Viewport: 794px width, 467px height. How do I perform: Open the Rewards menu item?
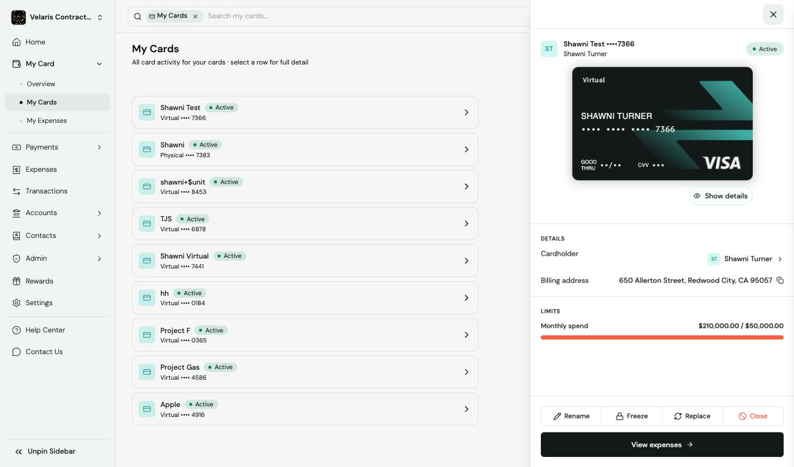[40, 281]
